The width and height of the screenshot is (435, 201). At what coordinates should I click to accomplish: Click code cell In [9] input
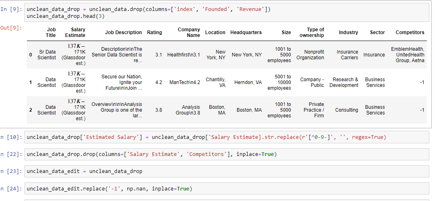tap(226, 13)
